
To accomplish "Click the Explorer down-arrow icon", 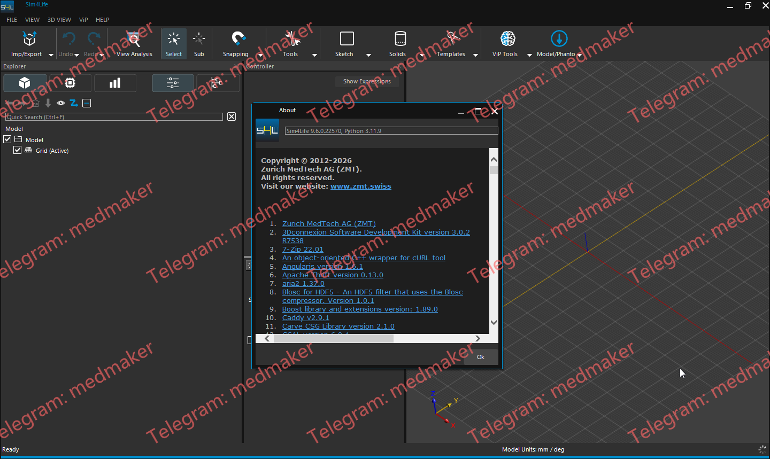I will click(48, 103).
